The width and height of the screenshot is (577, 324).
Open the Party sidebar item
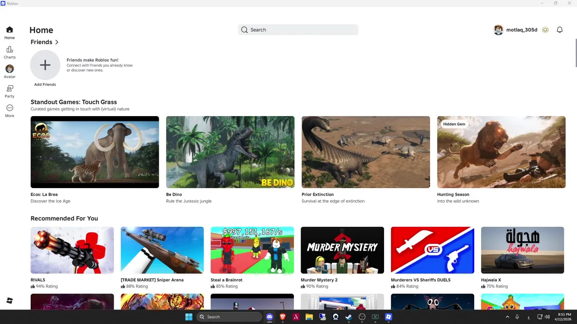(x=9, y=91)
